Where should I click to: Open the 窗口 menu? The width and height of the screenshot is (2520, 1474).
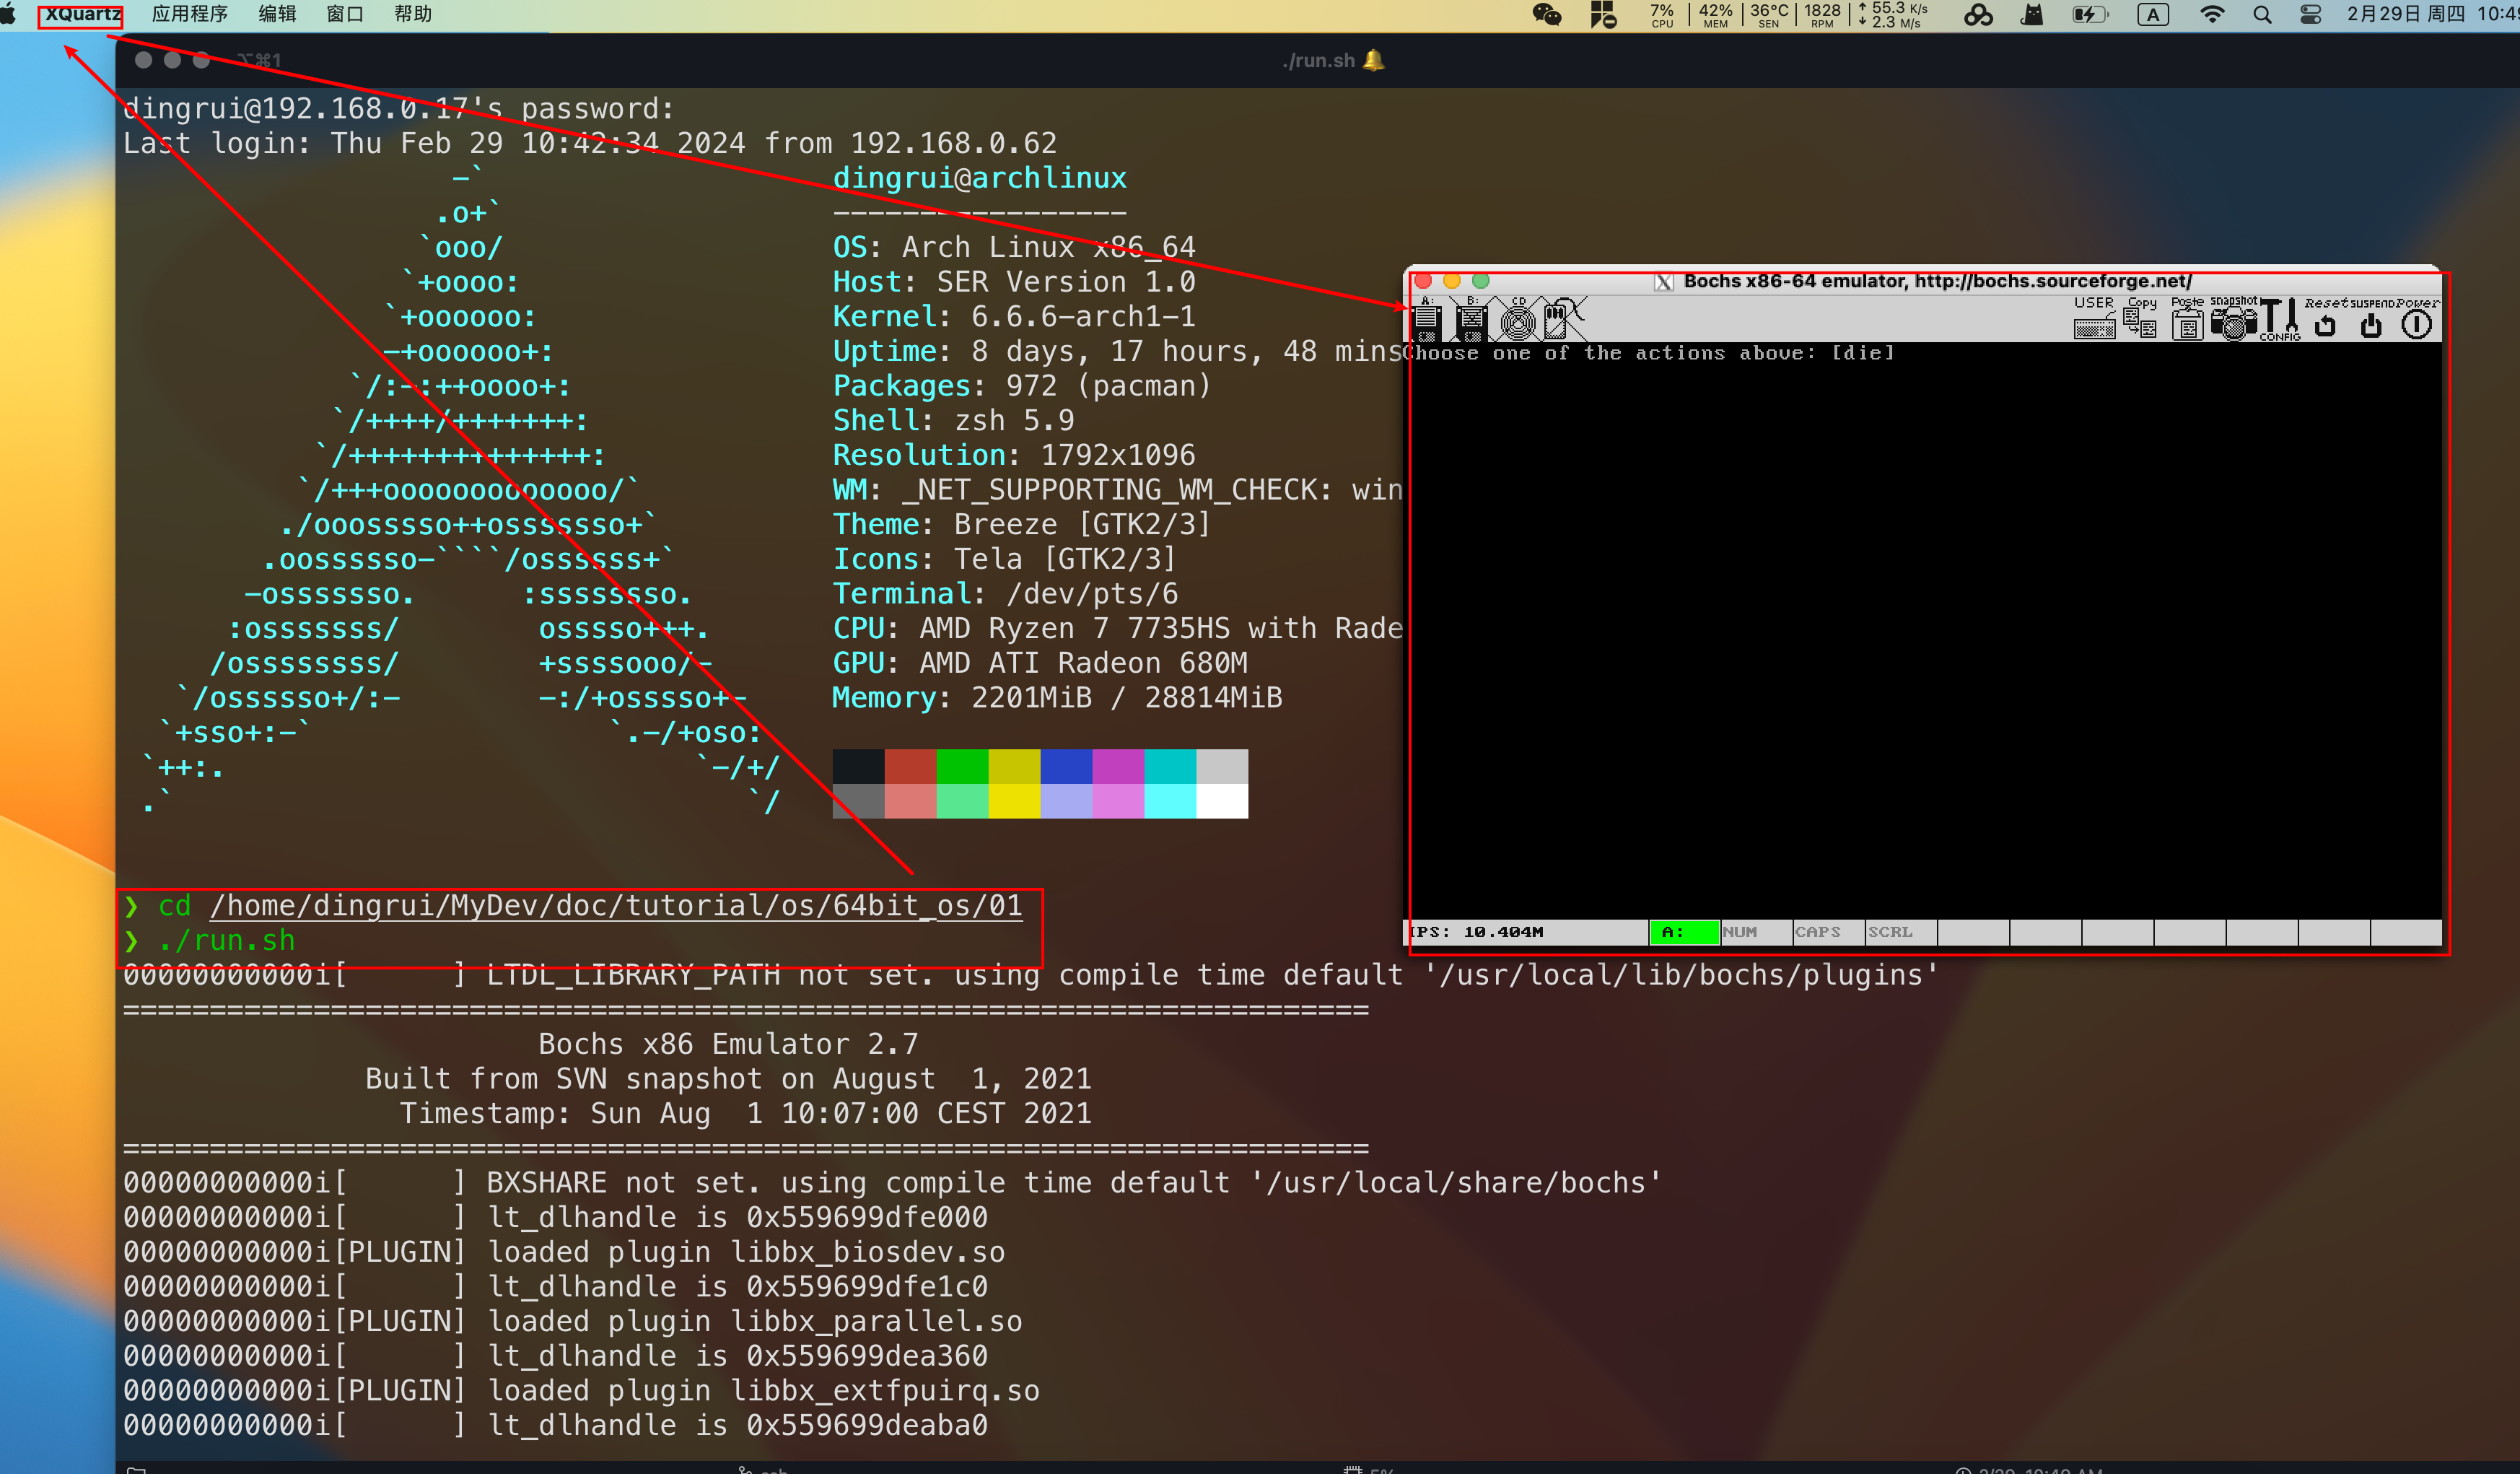[345, 14]
